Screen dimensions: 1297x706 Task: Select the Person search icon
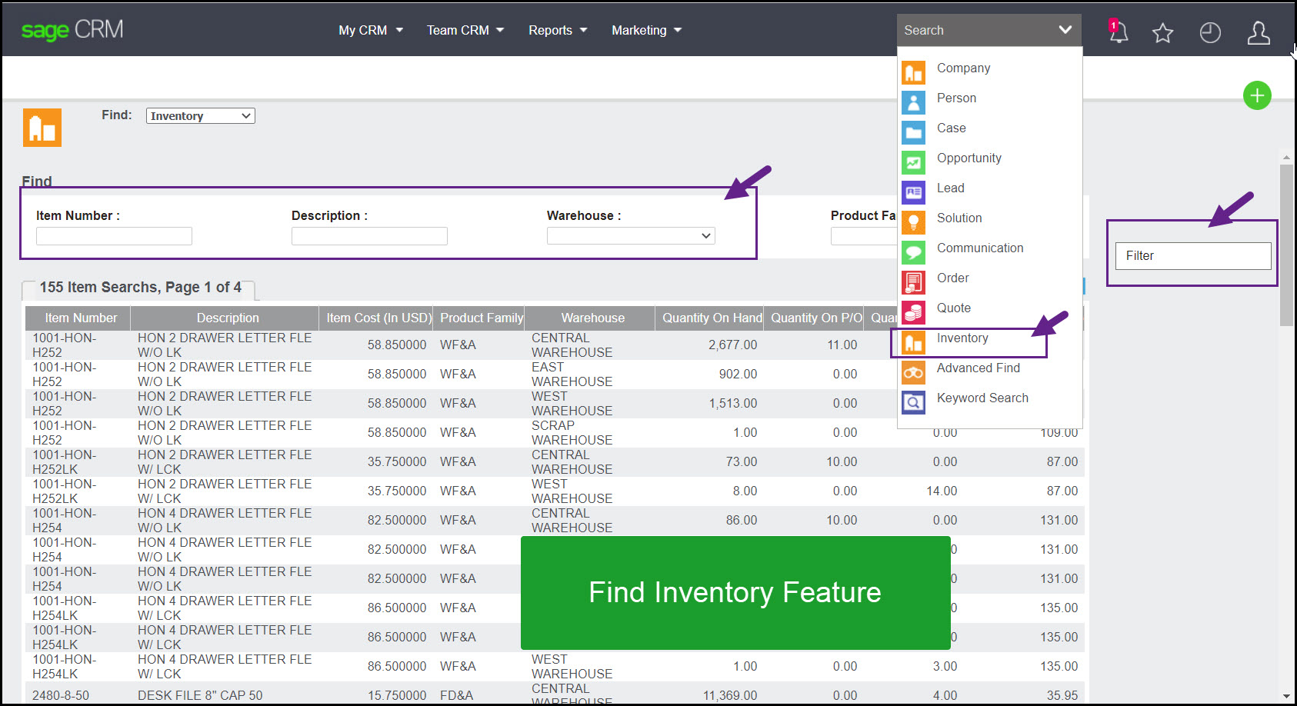point(913,102)
